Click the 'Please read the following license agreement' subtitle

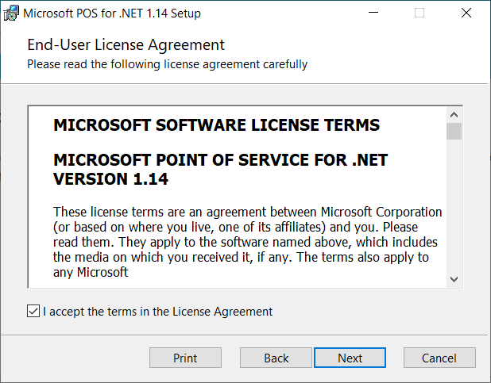point(167,63)
